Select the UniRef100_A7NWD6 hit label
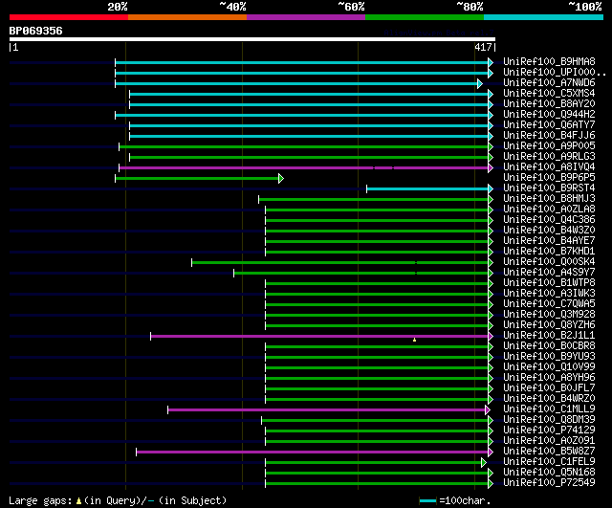The image size is (612, 508). tap(549, 83)
